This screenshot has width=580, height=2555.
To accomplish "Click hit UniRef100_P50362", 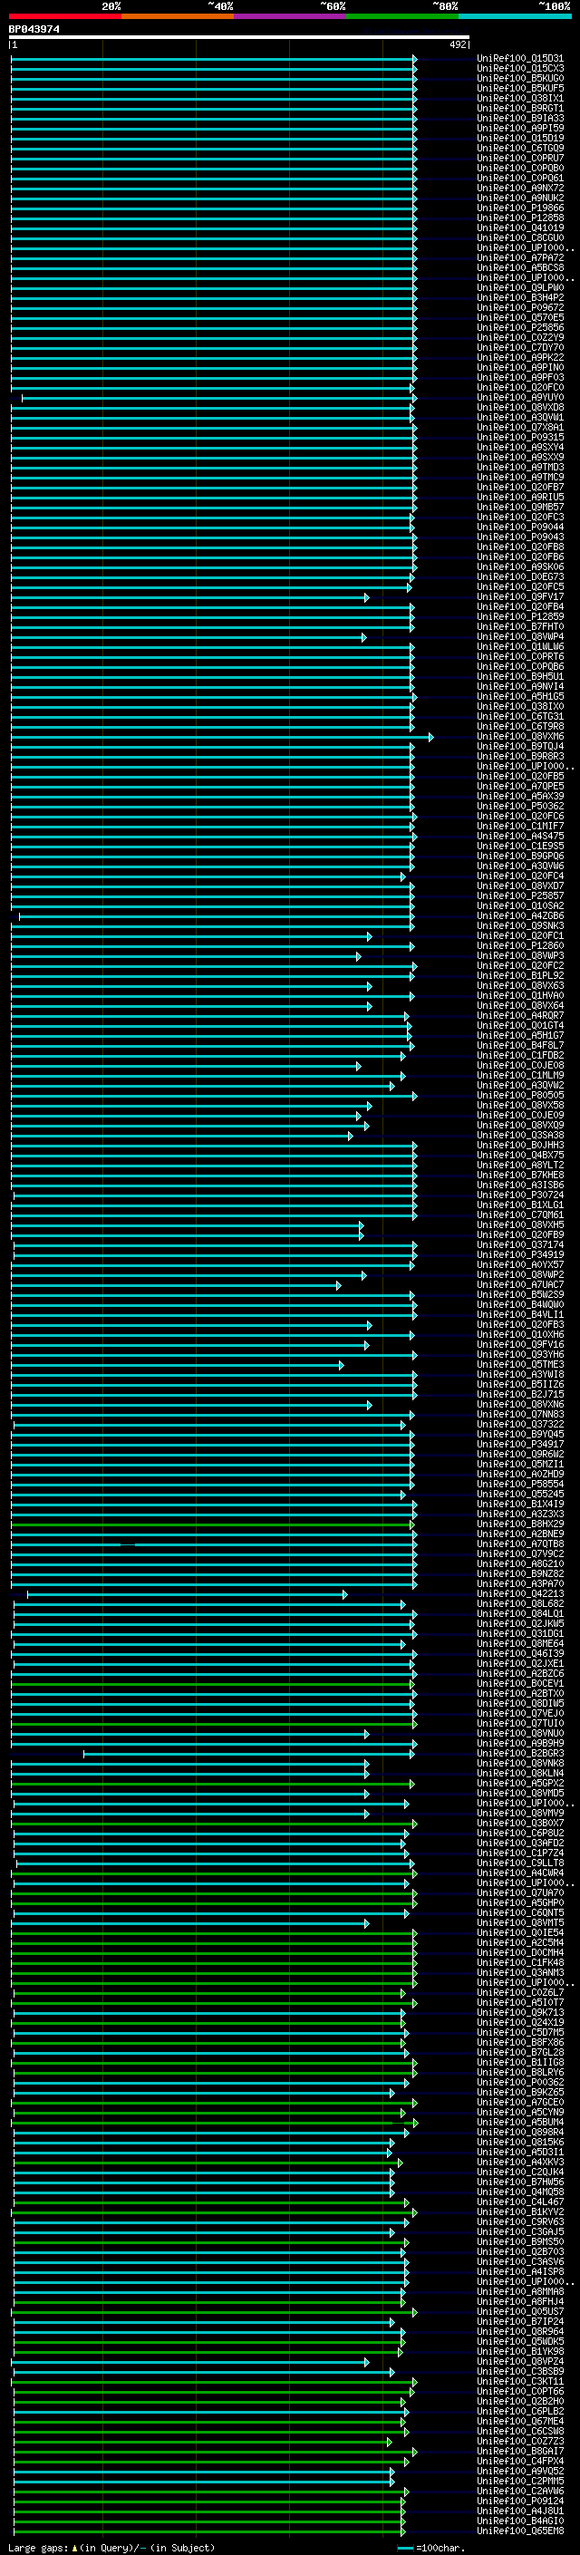I will point(520,807).
